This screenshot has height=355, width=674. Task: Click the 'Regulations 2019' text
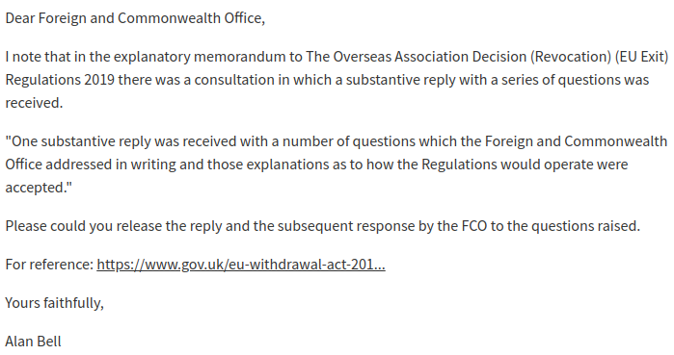[x=60, y=80]
